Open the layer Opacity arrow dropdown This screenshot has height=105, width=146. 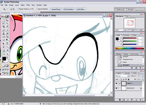142,76
